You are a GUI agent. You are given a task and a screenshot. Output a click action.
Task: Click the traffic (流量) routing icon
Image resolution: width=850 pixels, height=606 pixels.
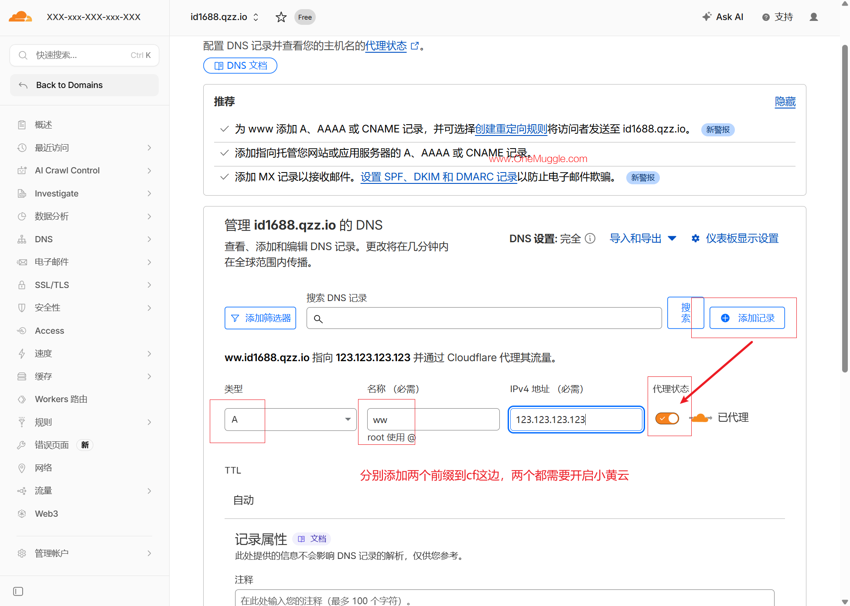(x=22, y=491)
